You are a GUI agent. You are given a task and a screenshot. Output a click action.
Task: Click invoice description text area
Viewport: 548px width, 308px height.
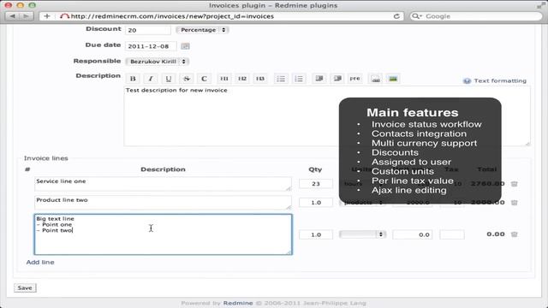coord(327,116)
